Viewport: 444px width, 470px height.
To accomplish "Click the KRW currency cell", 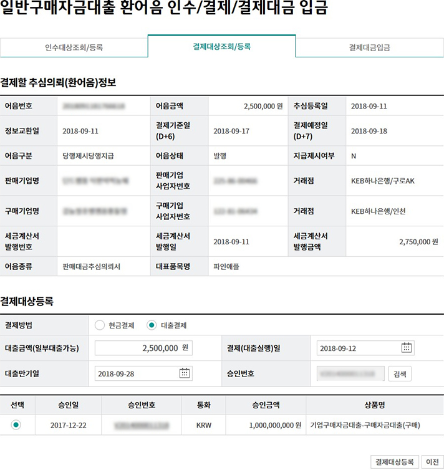I will click(204, 425).
